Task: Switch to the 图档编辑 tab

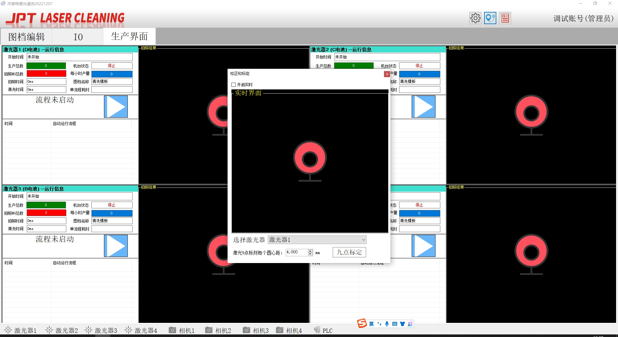Action: click(26, 37)
